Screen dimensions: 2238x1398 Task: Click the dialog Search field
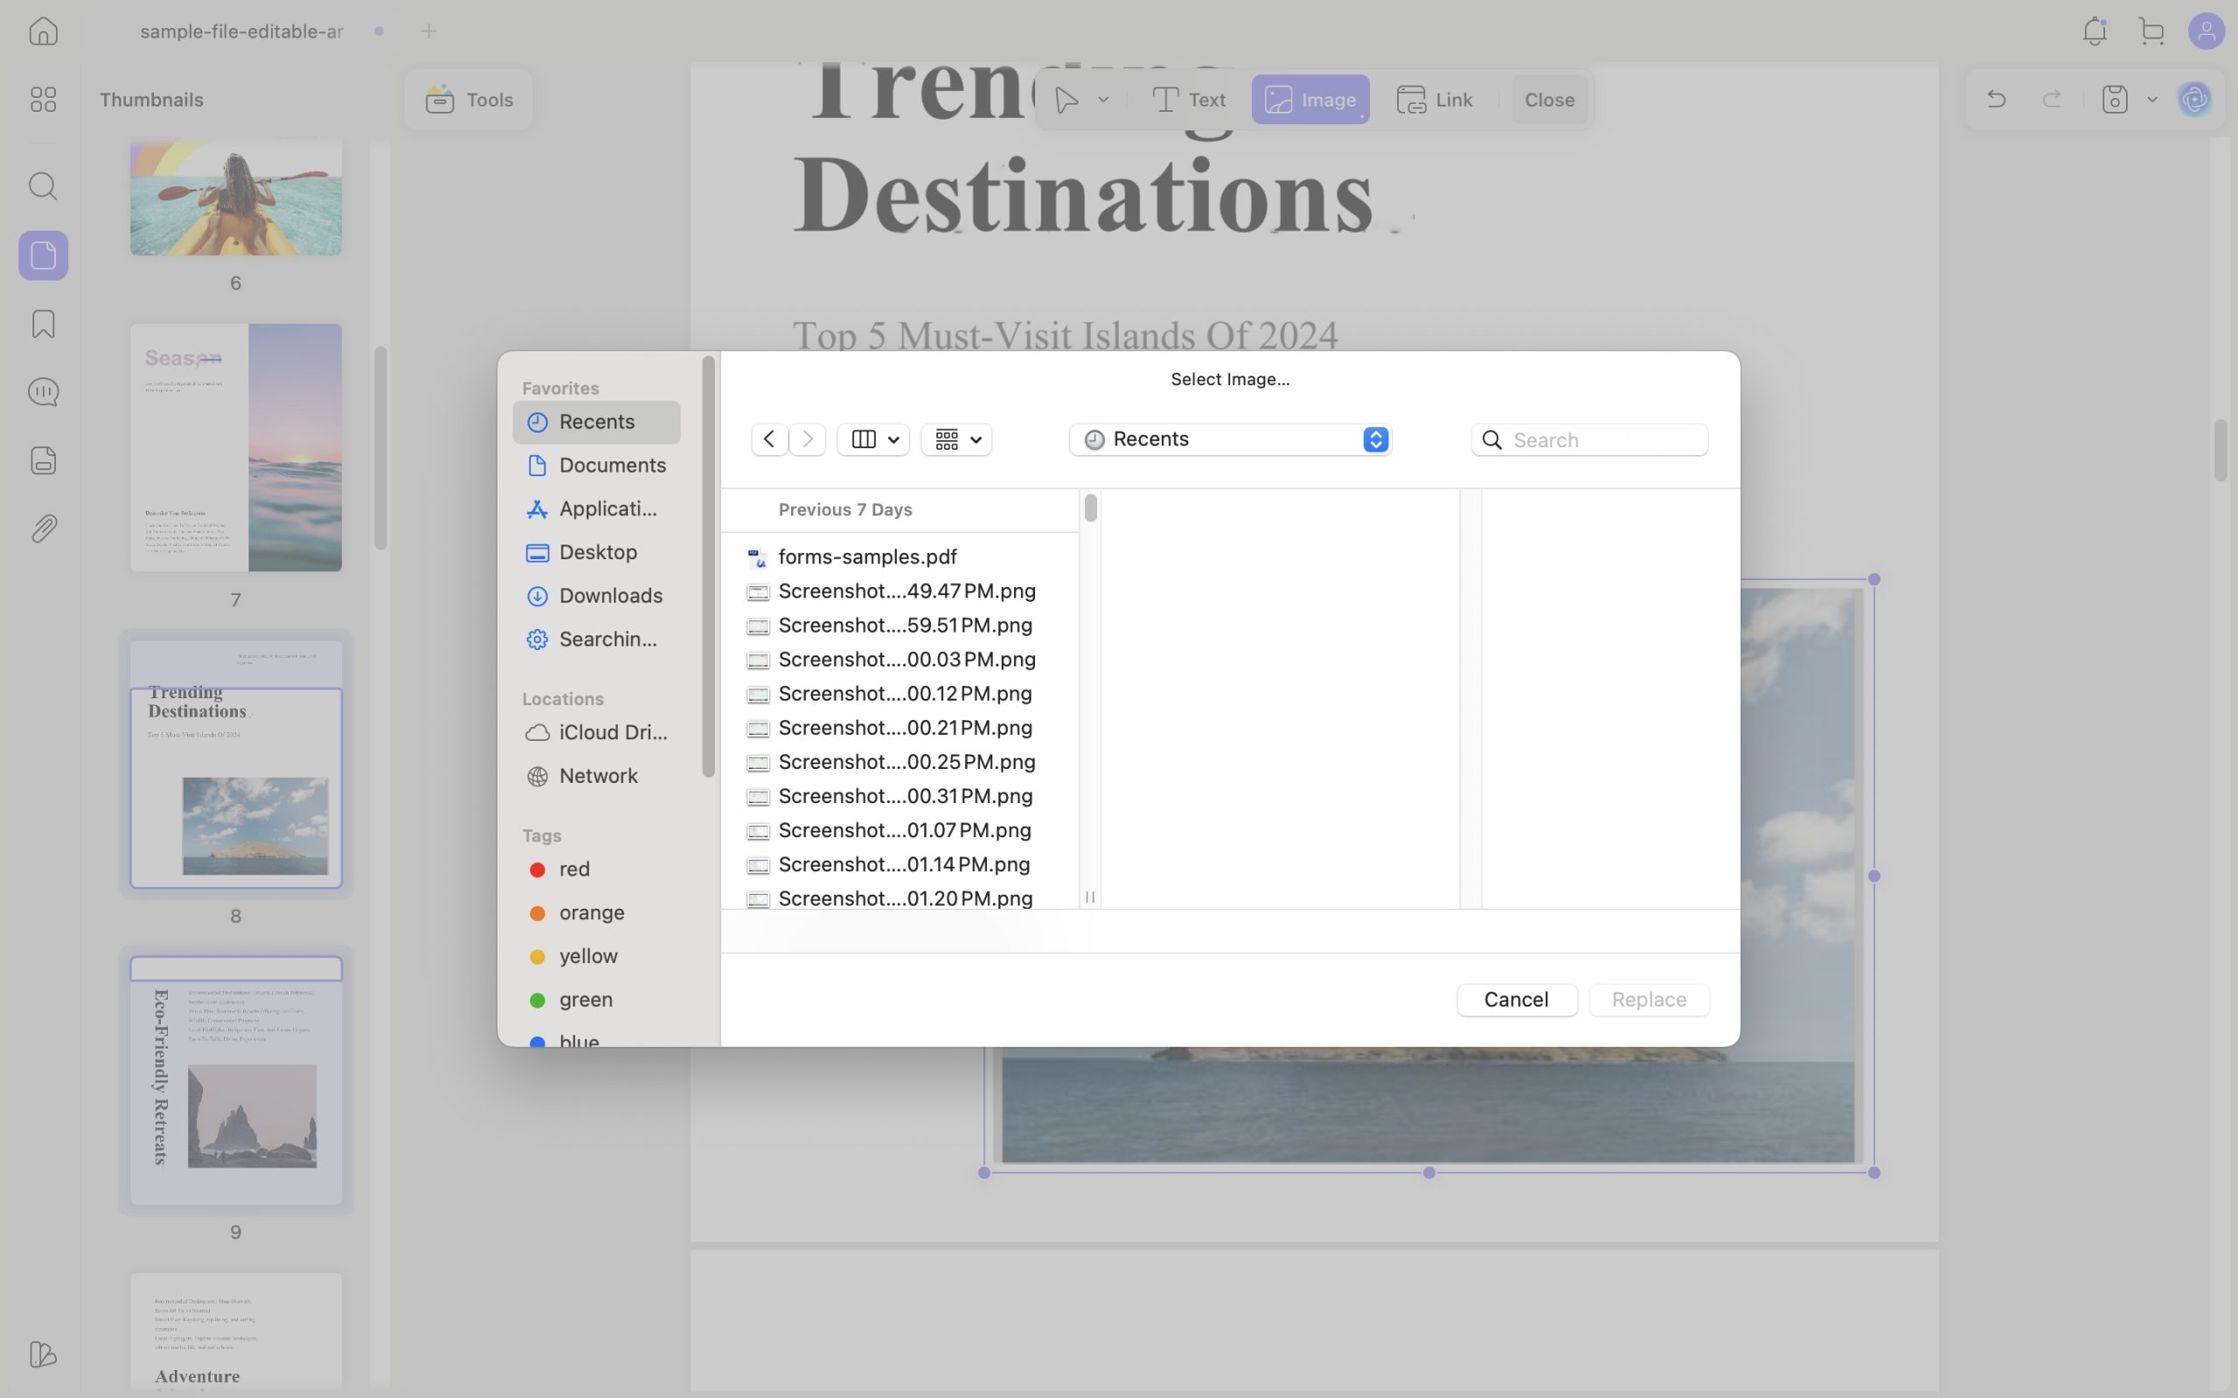(1588, 440)
